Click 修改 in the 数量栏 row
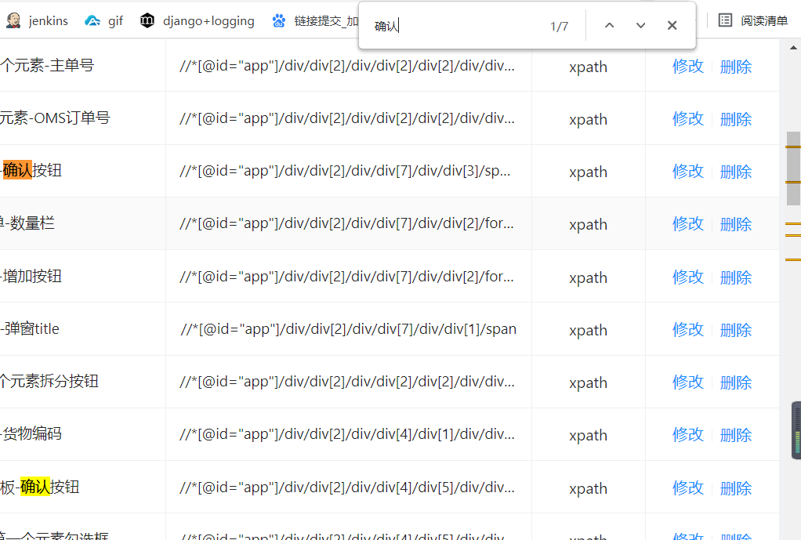 (688, 224)
